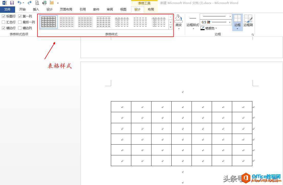Open the 文件 menu
283x185 pixels.
[x=7, y=9]
